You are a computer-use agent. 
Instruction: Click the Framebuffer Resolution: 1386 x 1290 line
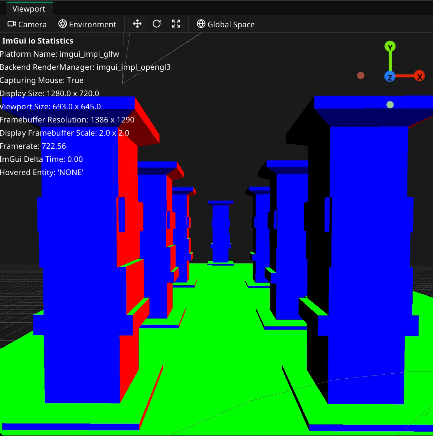[x=67, y=120]
